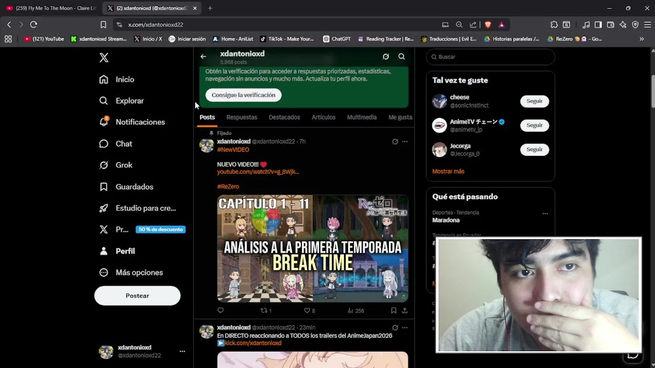Click the address bar URL
This screenshot has height=368, width=655.
coord(156,25)
